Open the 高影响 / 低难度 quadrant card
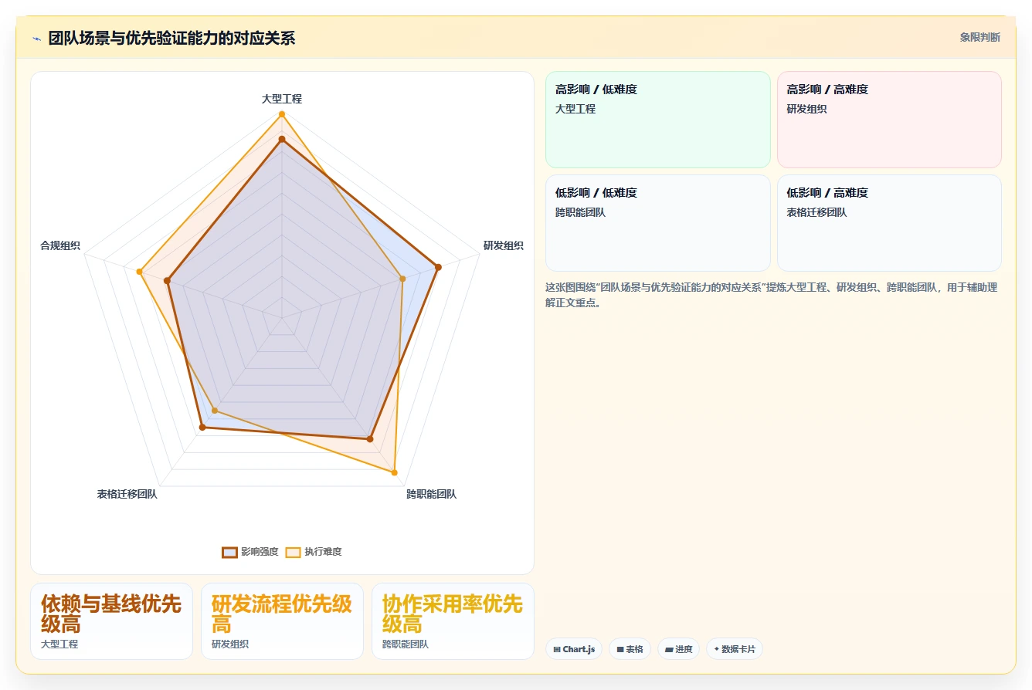This screenshot has width=1032, height=690. [x=658, y=120]
